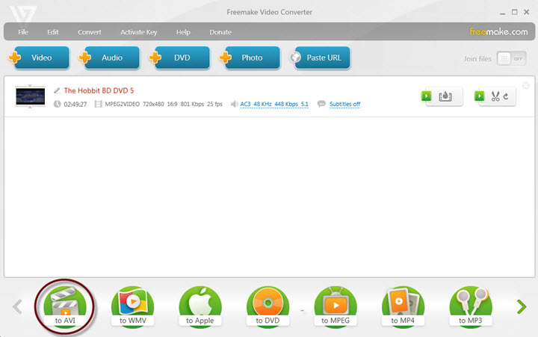Click the Paste URL button
Viewport: 538px width, 337px height.
point(323,58)
